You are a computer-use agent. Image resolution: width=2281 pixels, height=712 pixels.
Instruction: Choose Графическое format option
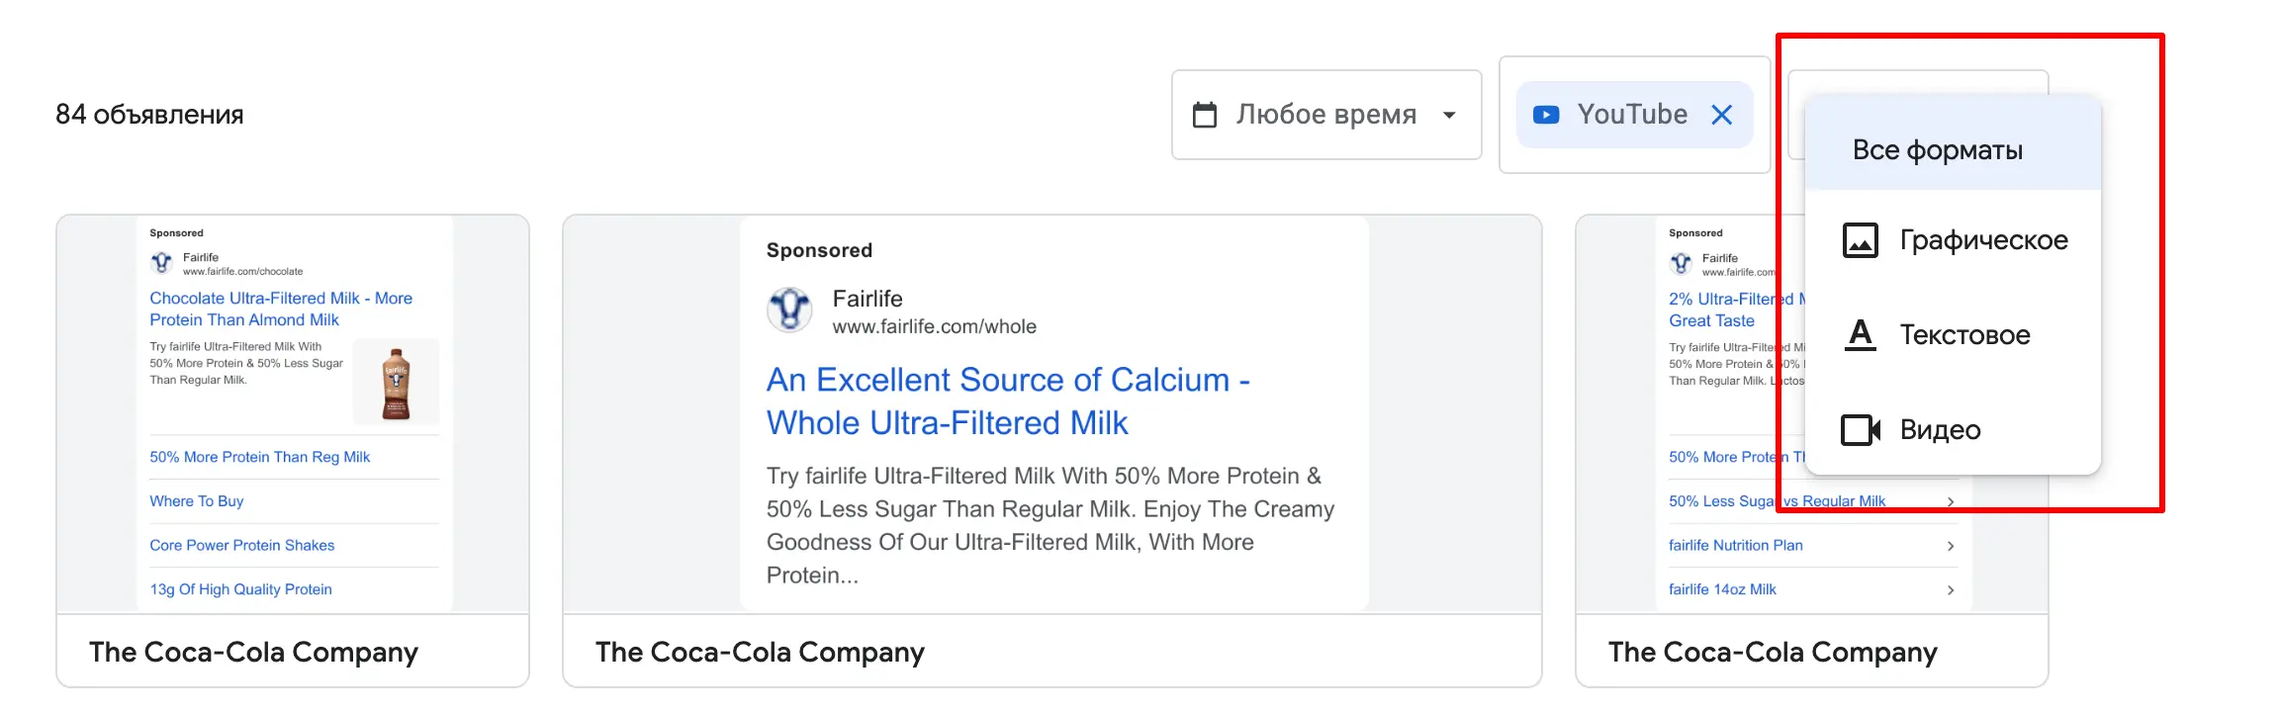point(1983,240)
